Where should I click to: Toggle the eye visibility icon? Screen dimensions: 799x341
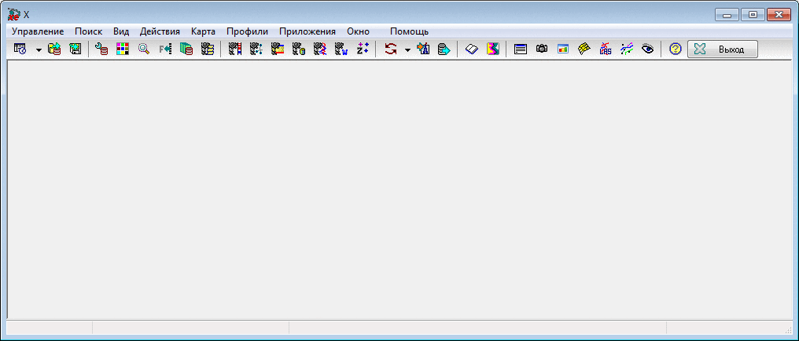point(648,49)
